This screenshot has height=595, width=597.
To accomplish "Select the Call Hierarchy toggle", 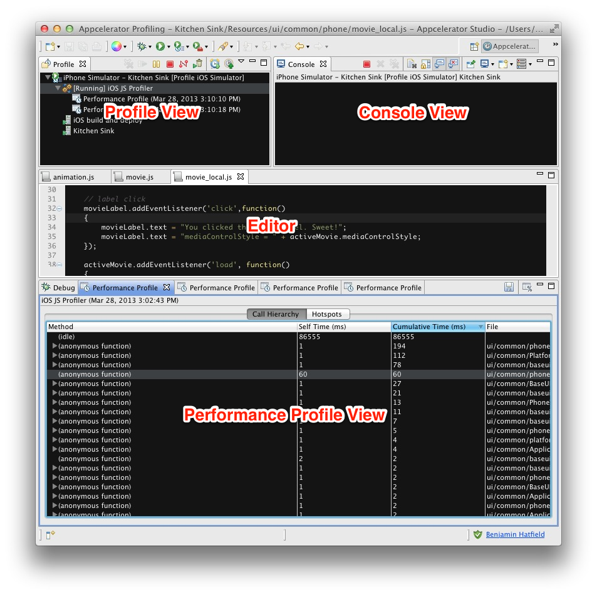I will point(276,314).
